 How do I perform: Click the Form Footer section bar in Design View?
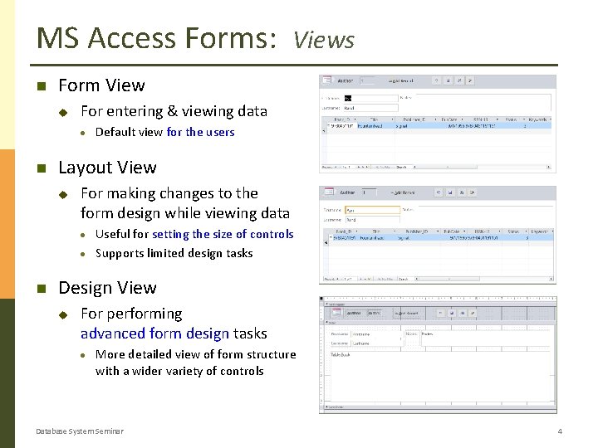440,407
